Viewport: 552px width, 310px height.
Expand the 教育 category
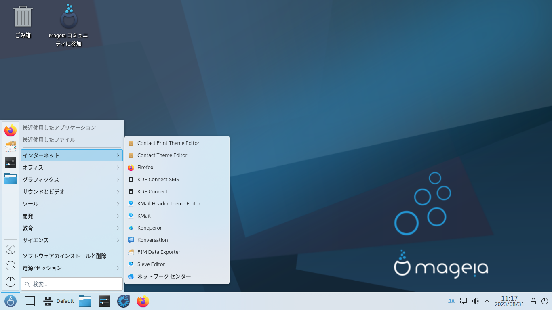click(x=72, y=228)
